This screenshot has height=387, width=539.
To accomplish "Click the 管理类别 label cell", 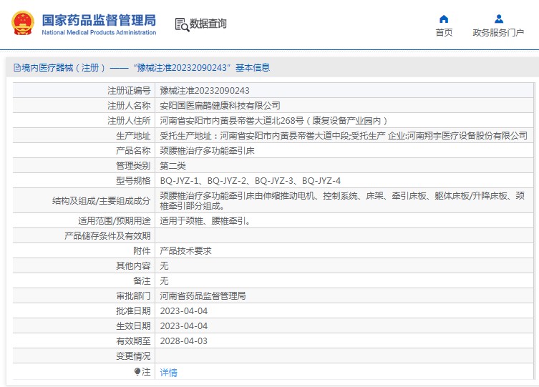I will 84,166.
